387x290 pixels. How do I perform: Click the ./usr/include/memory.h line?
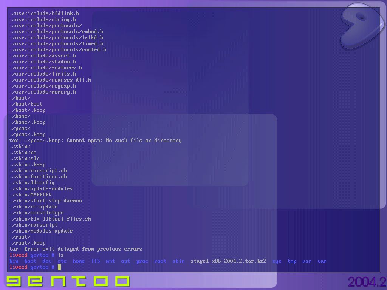[43, 92]
